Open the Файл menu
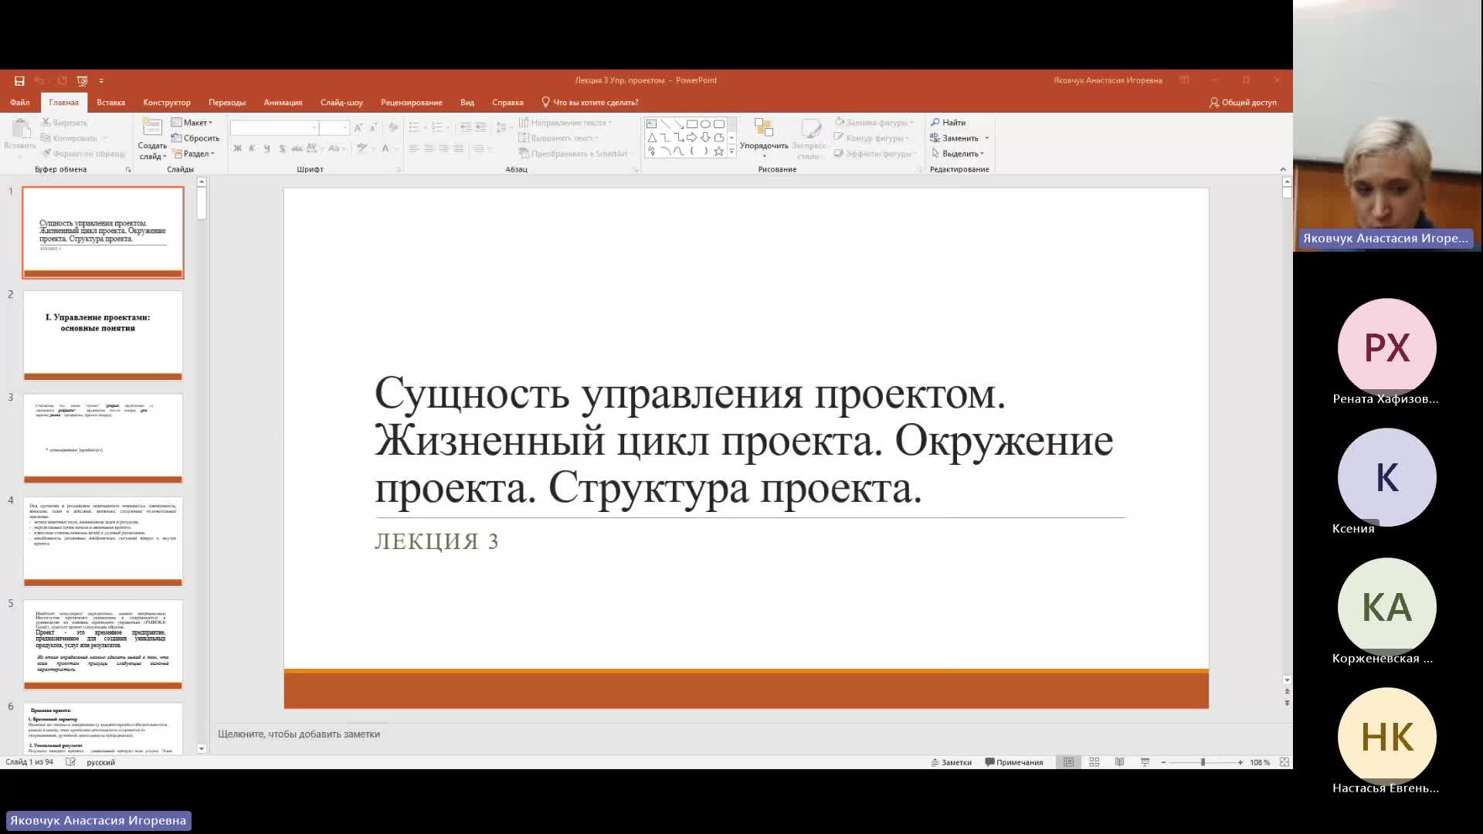Viewport: 1483px width, 834px height. point(20,102)
